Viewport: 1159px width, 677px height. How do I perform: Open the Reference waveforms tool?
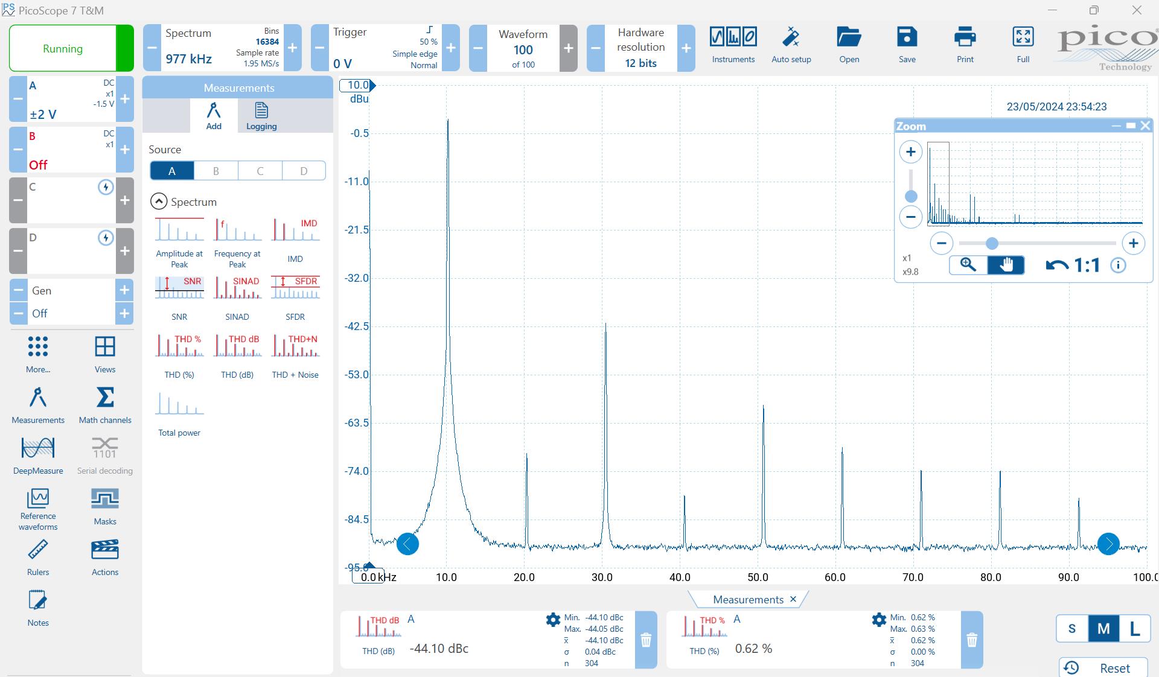click(38, 509)
